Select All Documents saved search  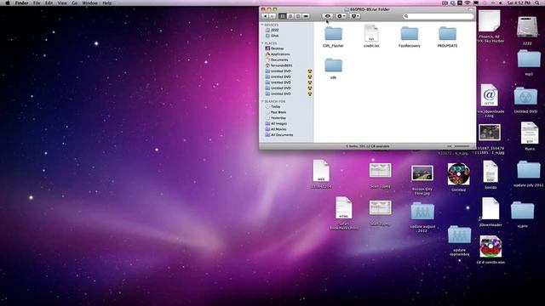coord(279,134)
